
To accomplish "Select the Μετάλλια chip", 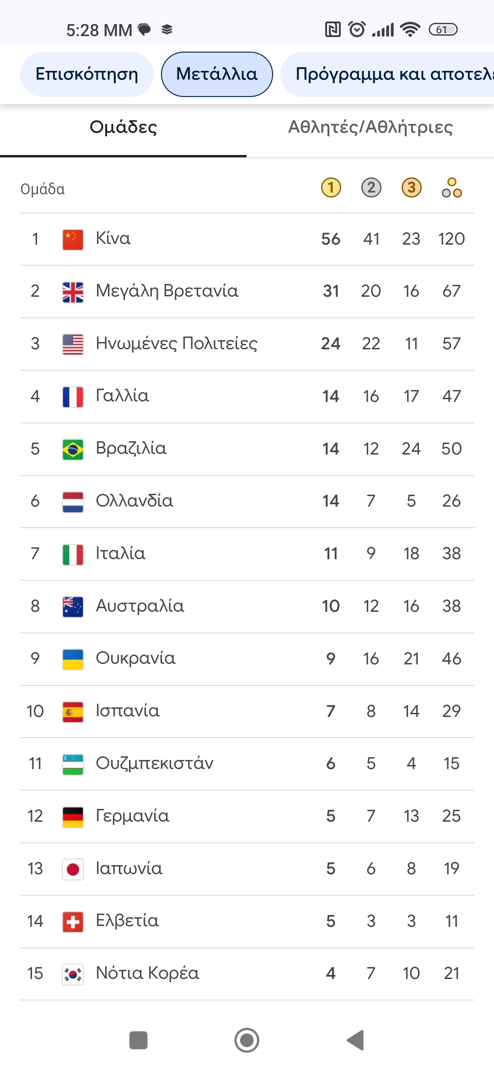I will (217, 74).
